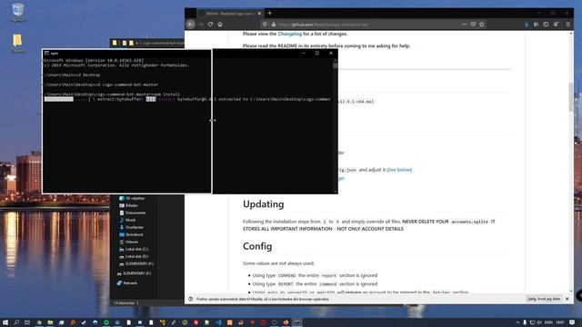
Task: Click the taskbar clock
Action: pos(560,322)
